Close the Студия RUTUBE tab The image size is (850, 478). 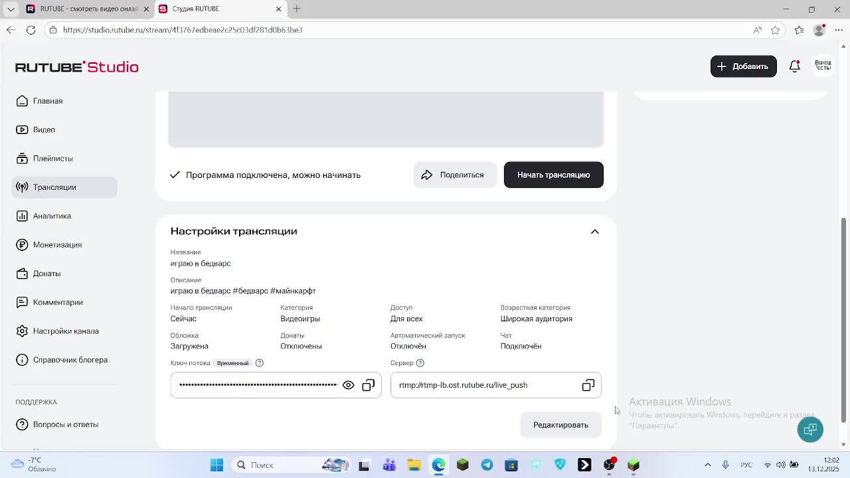click(279, 9)
